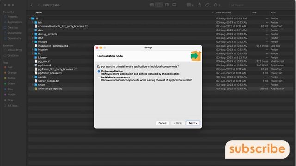Screen dimensions: 296x166
Task: Expand the bin folder
Action: (x=33, y=22)
